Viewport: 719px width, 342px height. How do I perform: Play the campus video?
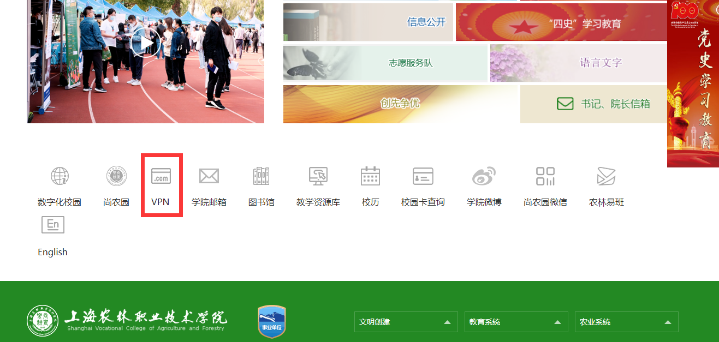tap(146, 43)
